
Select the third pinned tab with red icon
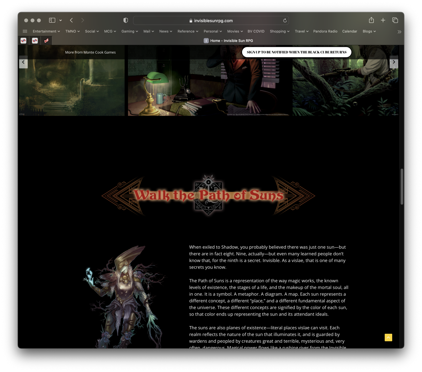pos(46,41)
